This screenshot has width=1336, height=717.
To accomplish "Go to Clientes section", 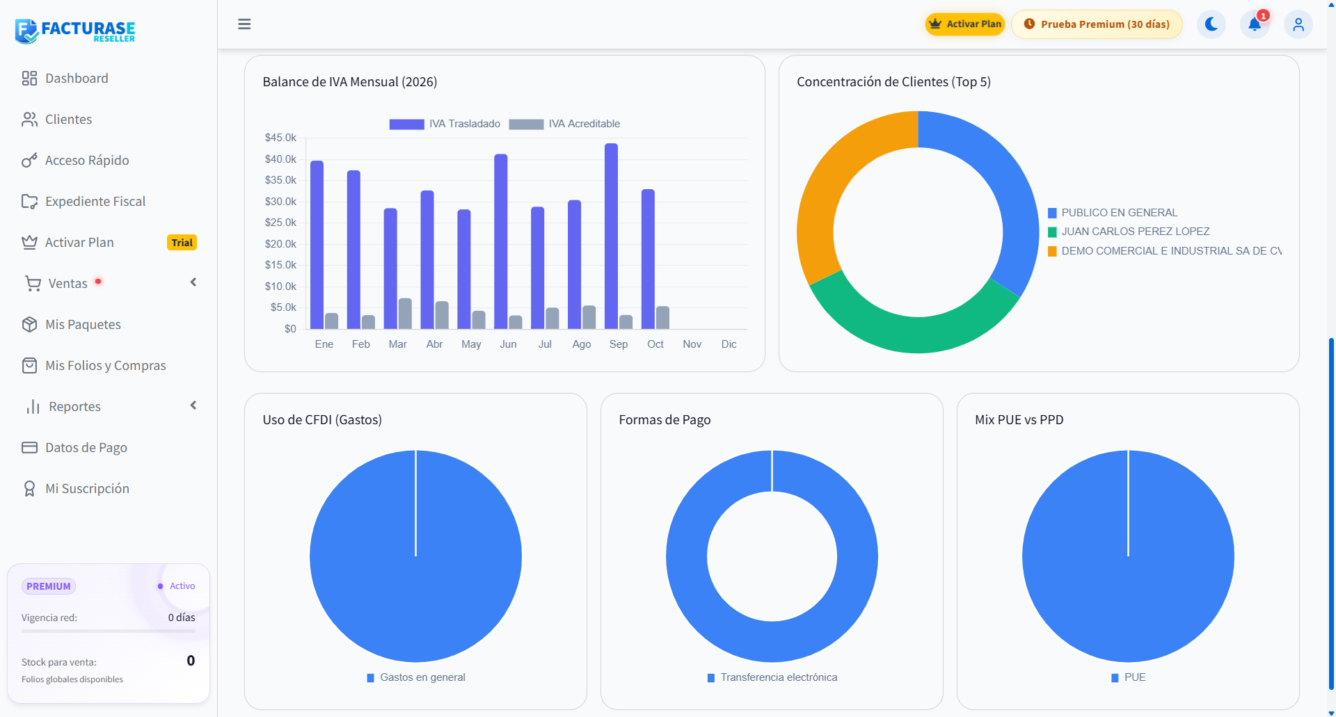I will pyautogui.click(x=109, y=120).
